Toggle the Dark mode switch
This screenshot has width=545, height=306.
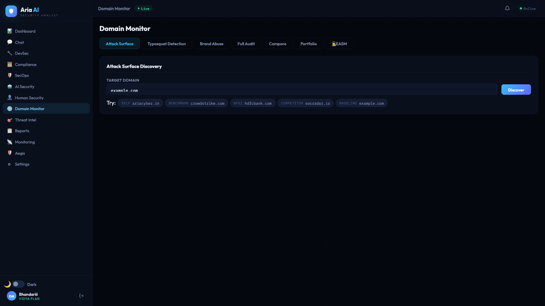(18, 284)
